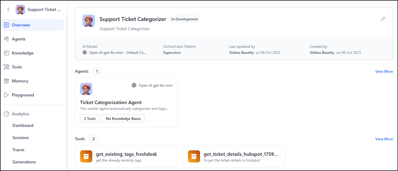Click the get_ticket_details_hubspot orange tool icon
Image resolution: width=398 pixels, height=171 pixels.
click(x=194, y=156)
